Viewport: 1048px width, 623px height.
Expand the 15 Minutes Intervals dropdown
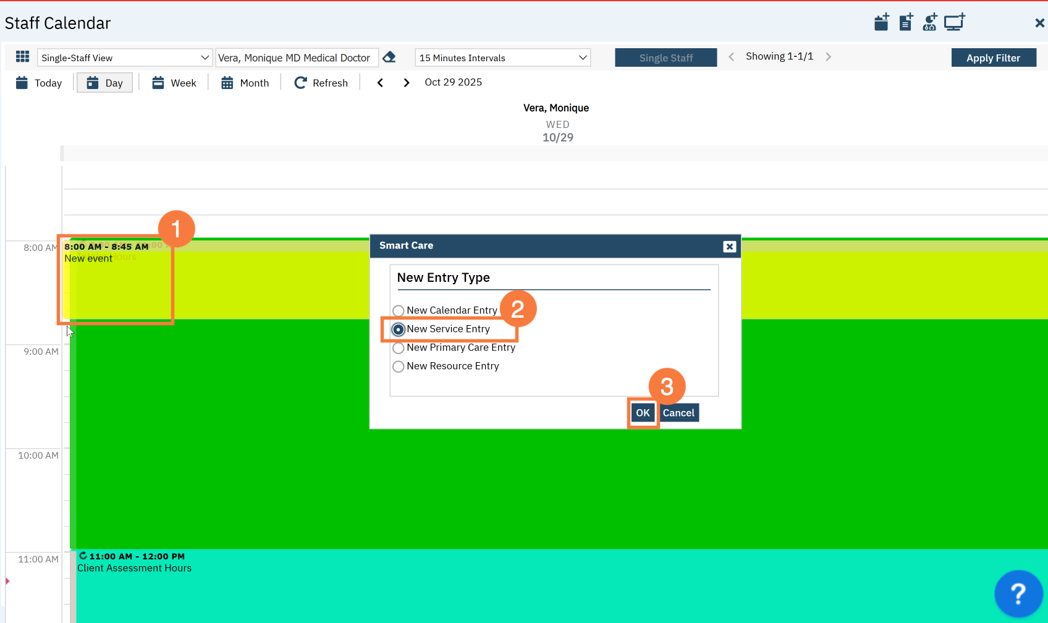coord(502,57)
